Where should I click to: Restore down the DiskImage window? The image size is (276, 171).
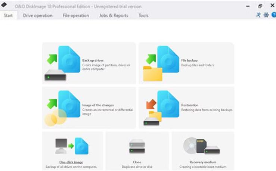coord(260,6)
